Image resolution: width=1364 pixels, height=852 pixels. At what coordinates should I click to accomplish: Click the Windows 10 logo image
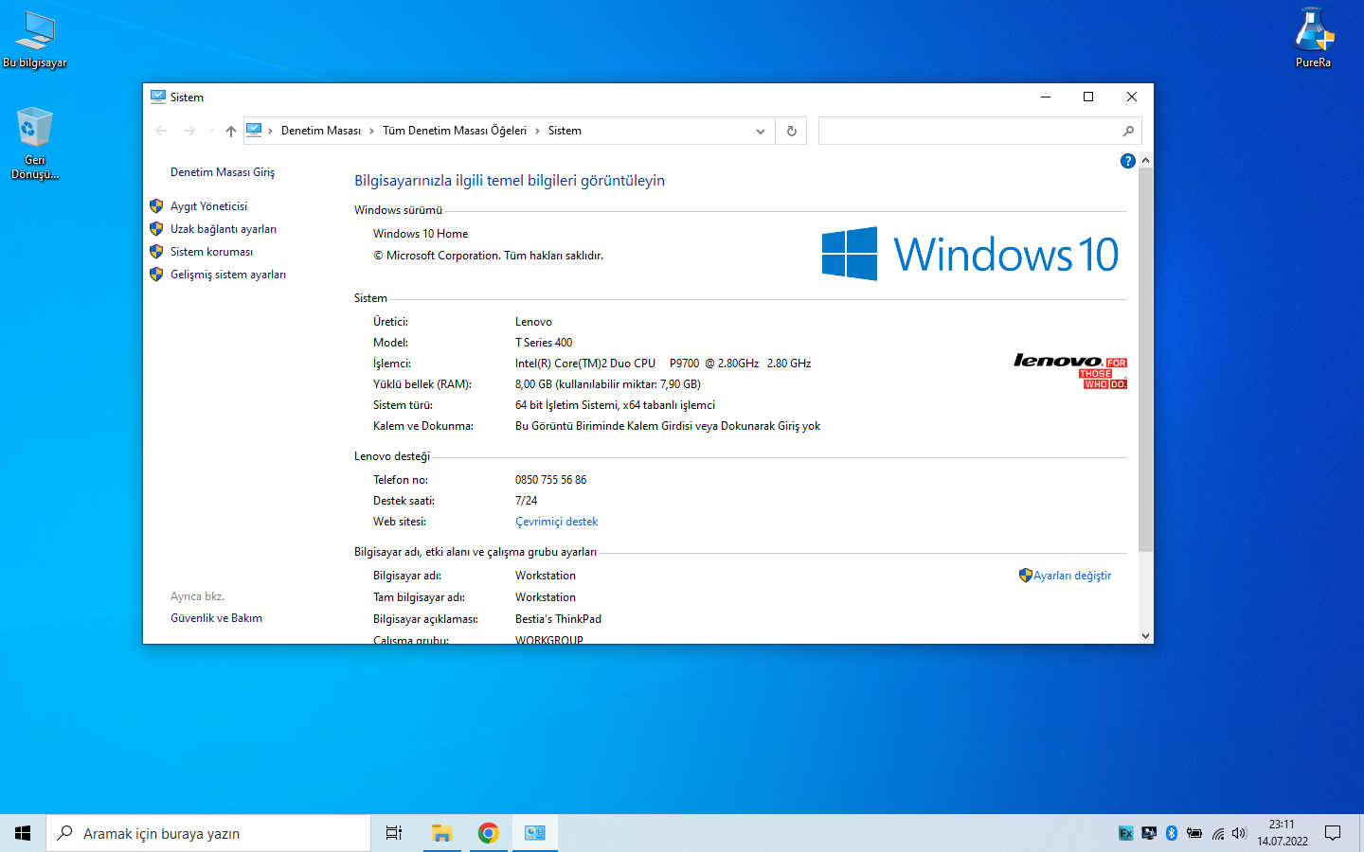point(970,254)
